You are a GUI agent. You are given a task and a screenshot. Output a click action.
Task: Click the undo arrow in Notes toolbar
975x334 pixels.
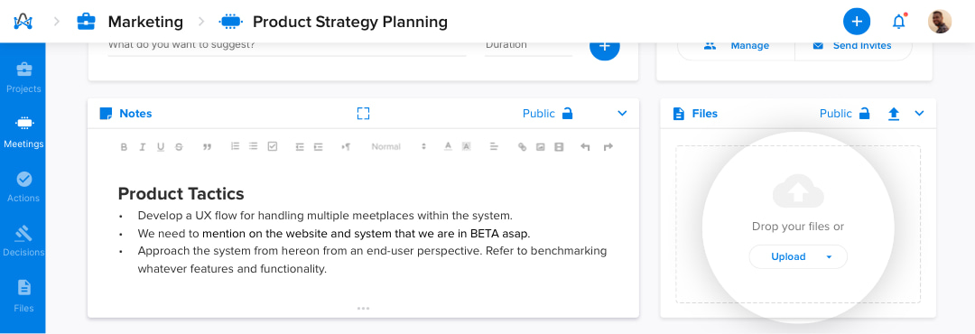click(584, 147)
